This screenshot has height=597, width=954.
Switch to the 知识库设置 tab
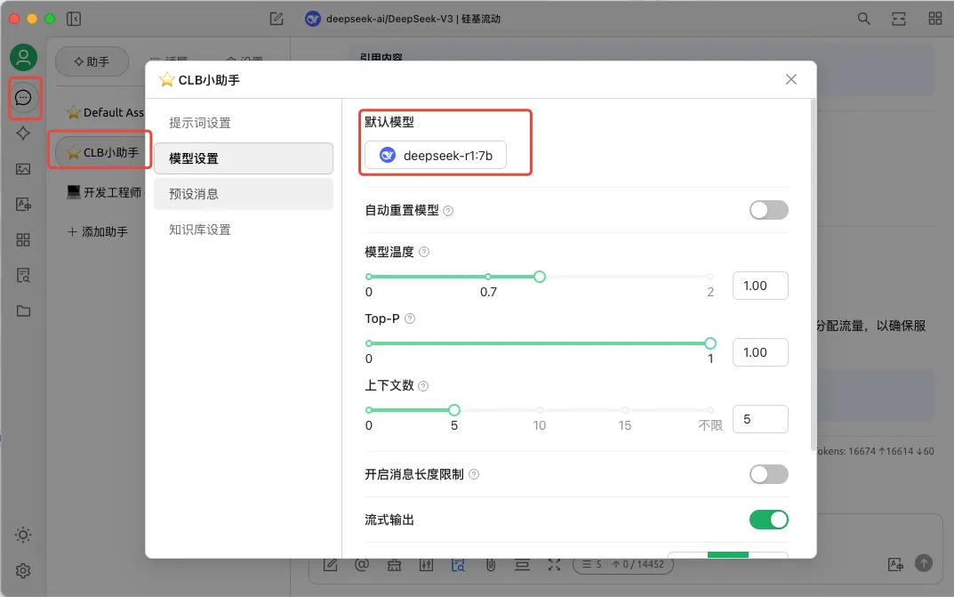click(x=244, y=230)
